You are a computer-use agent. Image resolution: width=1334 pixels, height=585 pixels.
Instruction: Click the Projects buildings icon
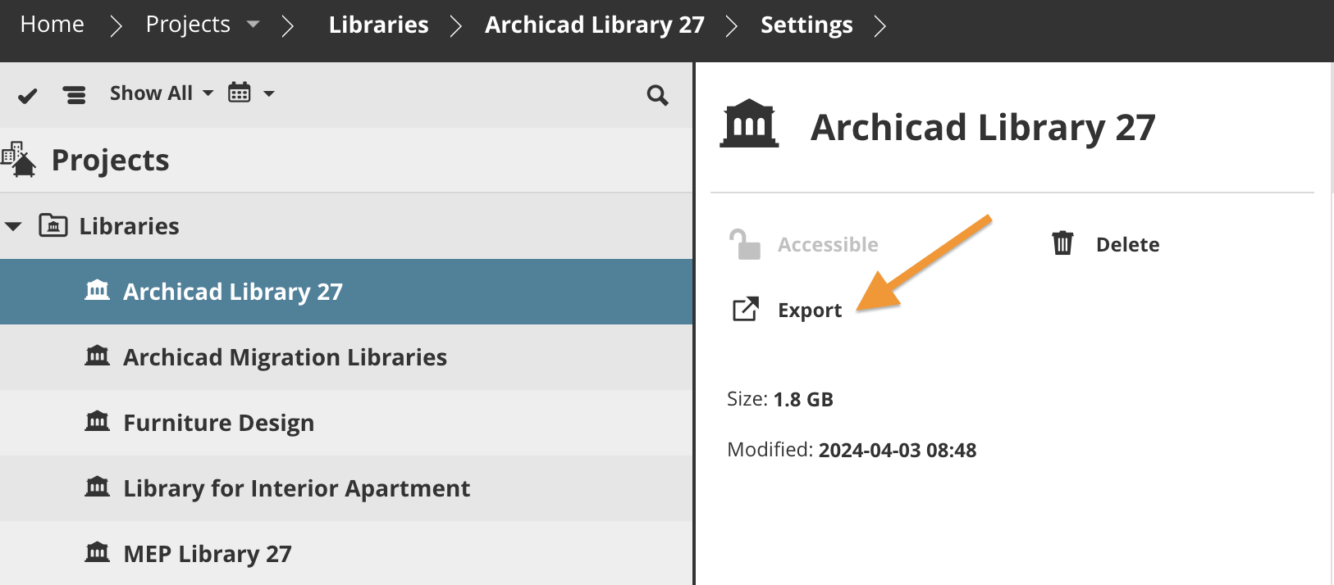point(20,160)
